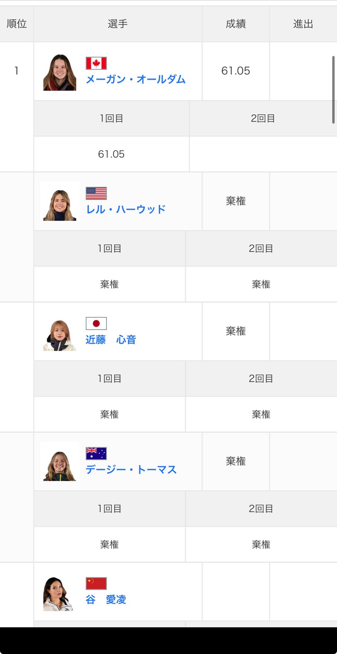Click the Australia flag icon

[96, 453]
